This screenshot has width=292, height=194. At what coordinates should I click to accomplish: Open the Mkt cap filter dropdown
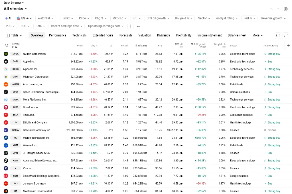click(119, 18)
